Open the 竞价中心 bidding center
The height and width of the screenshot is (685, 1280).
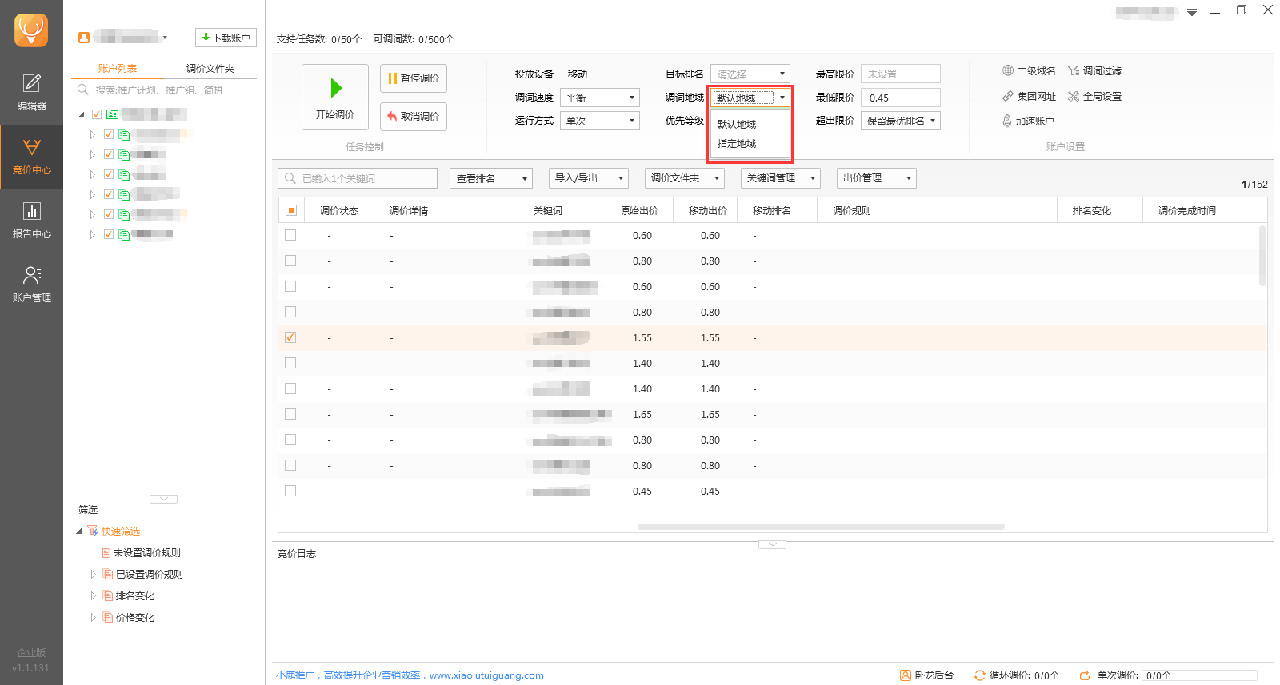click(31, 157)
